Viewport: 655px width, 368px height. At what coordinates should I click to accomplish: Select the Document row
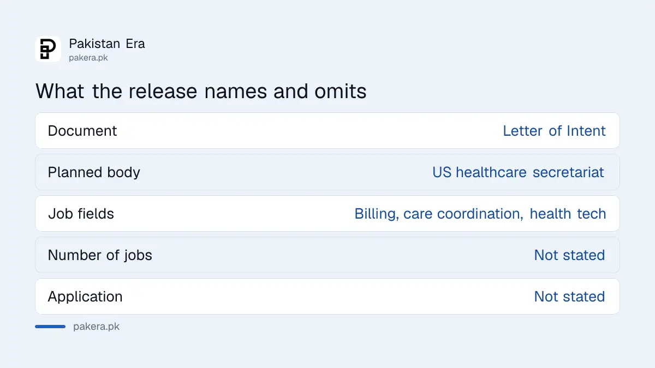[x=327, y=131]
